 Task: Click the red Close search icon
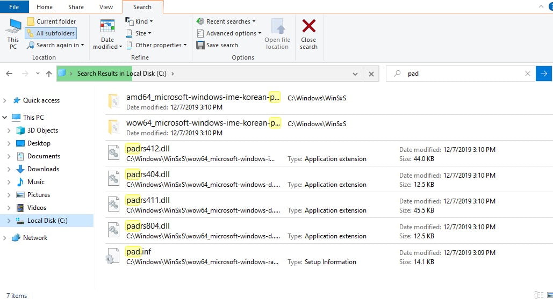[x=308, y=26]
